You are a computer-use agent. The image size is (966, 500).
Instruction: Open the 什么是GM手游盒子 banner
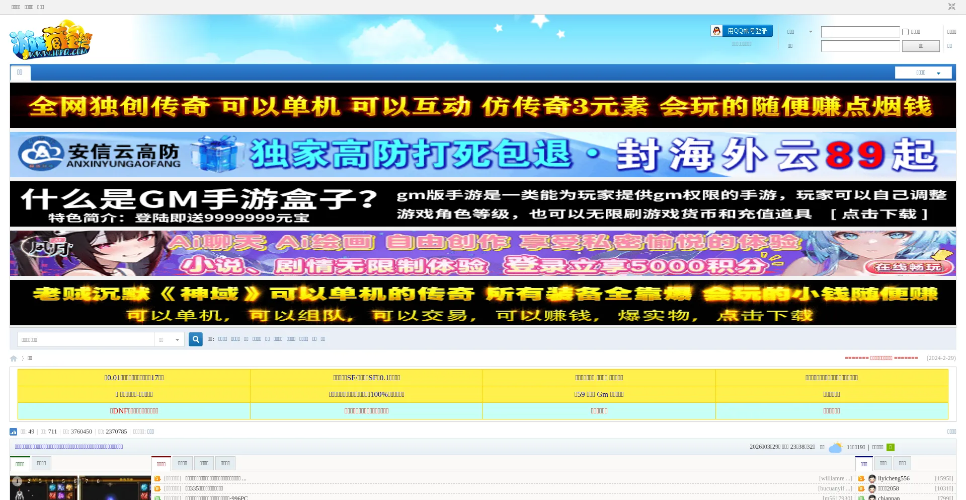(x=483, y=204)
